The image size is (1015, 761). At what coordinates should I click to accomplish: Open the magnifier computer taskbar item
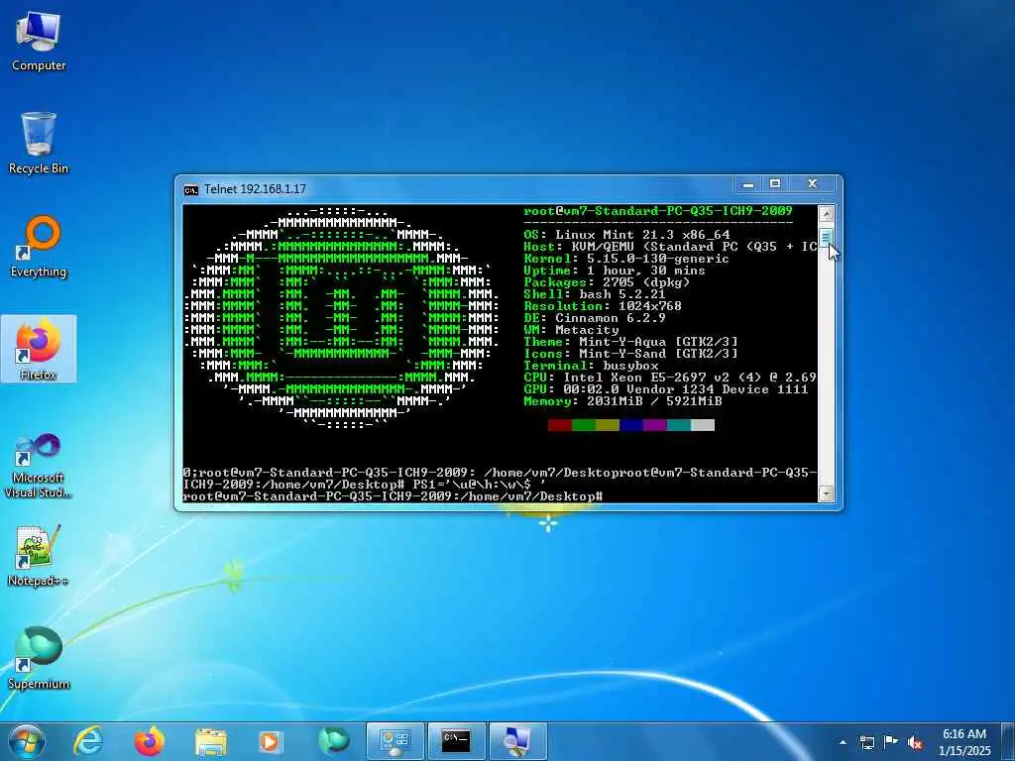[517, 741]
